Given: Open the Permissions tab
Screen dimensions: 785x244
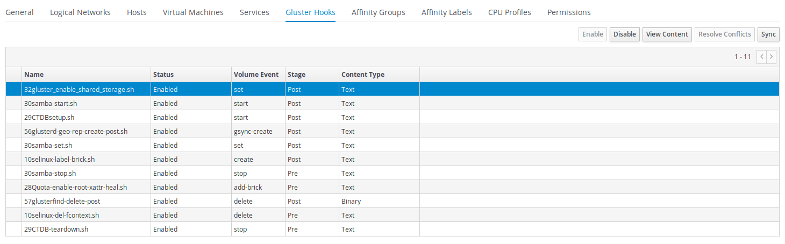Looking at the screenshot, I should click(569, 12).
